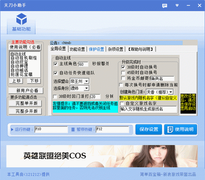
Task: Switch to 功能设置 tab
Action: click(77, 49)
